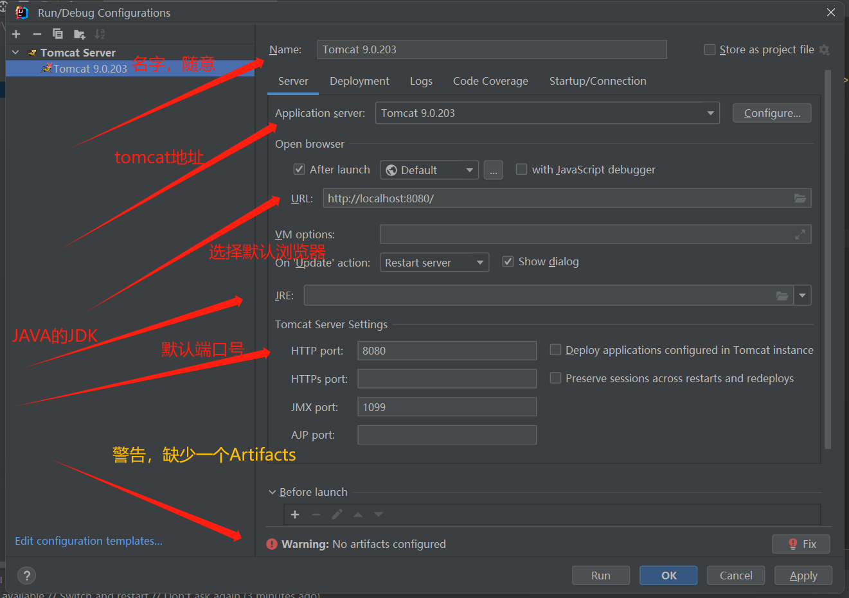
Task: Move Before launch task up
Action: point(358,514)
